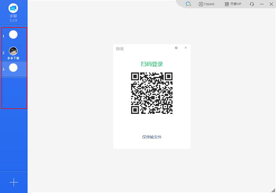Click the login QR code
This screenshot has width=276, height=193.
(152, 93)
